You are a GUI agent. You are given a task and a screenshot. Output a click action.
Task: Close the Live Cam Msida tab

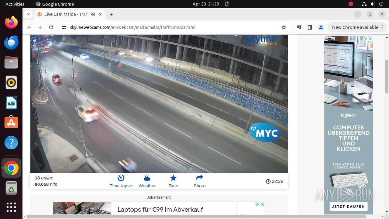[100, 14]
